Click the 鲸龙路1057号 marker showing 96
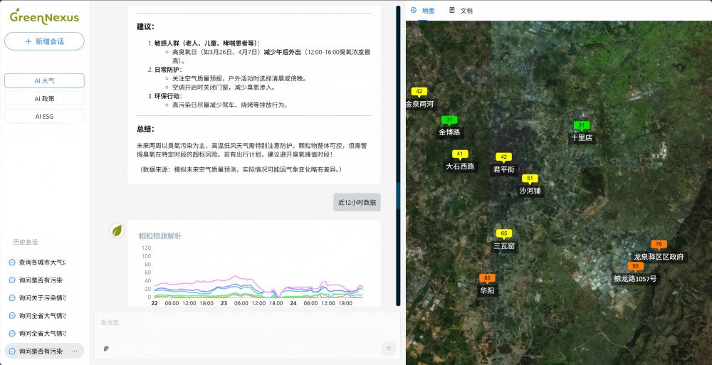 click(635, 266)
